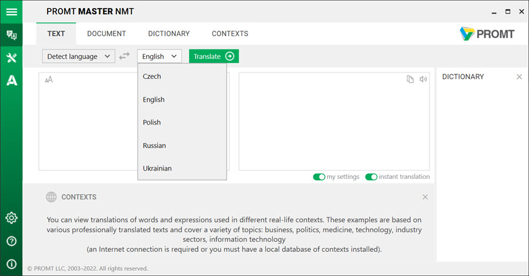Toggle the instant translation switch

tap(371, 177)
